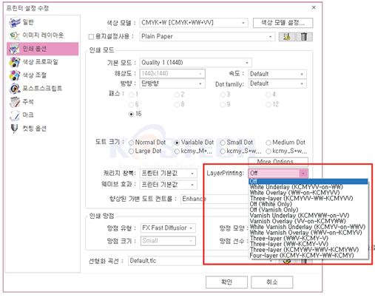This screenshot has width=375, height=297.
Task: Choose Off (Varnish Only) option
Action: 308,210
